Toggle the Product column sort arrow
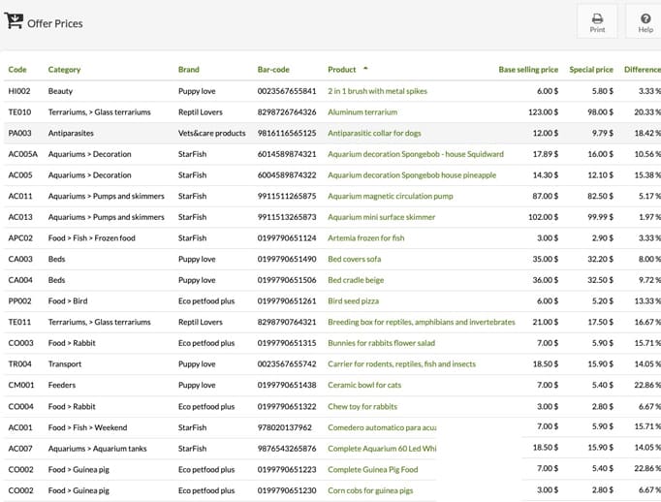Screen dimensions: 661x502 (365, 68)
